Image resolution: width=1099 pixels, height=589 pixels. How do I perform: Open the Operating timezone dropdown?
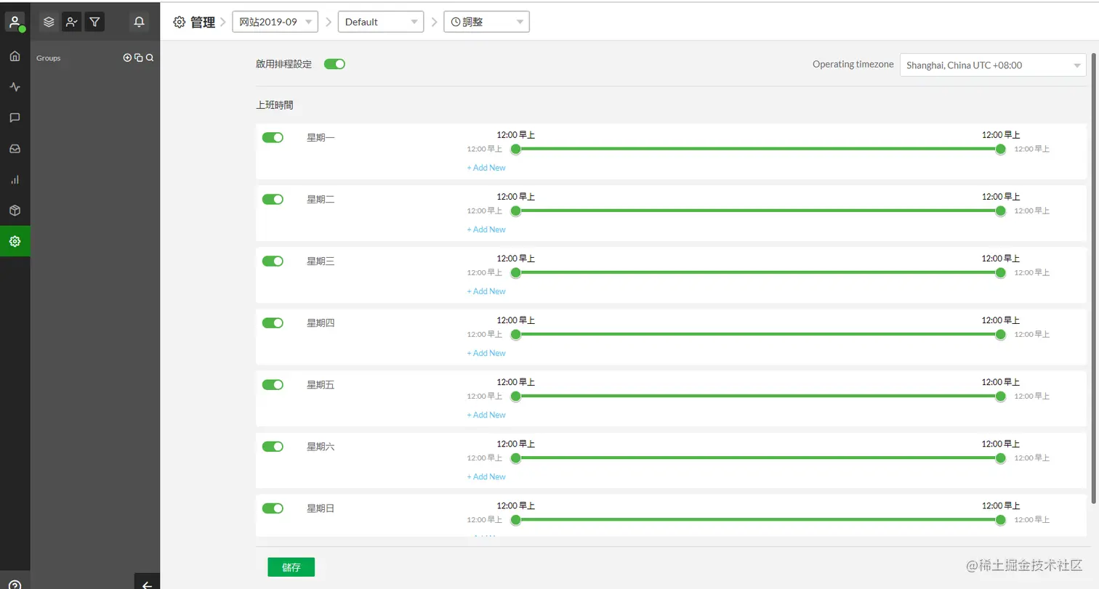993,65
